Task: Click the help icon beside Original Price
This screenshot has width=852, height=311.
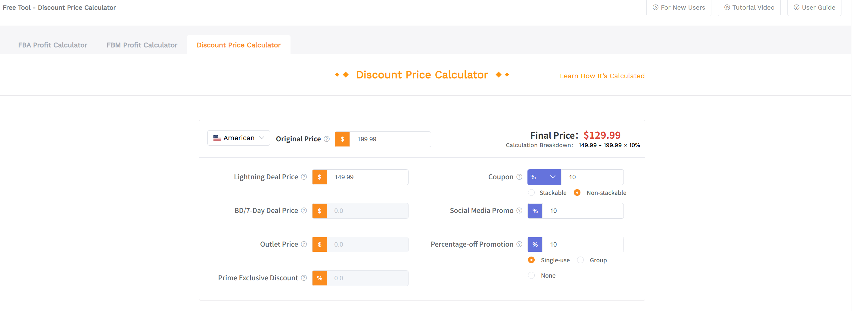Action: point(326,139)
